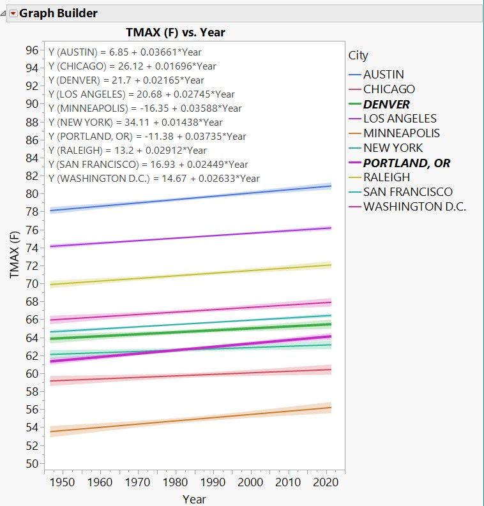Select RALEIGH in the legend
Viewport: 484px width, 506px height.
[x=387, y=177]
